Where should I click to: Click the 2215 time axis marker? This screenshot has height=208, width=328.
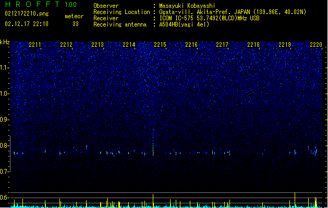(x=160, y=45)
